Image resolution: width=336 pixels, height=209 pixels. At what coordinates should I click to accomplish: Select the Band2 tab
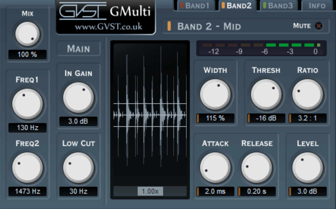click(237, 6)
